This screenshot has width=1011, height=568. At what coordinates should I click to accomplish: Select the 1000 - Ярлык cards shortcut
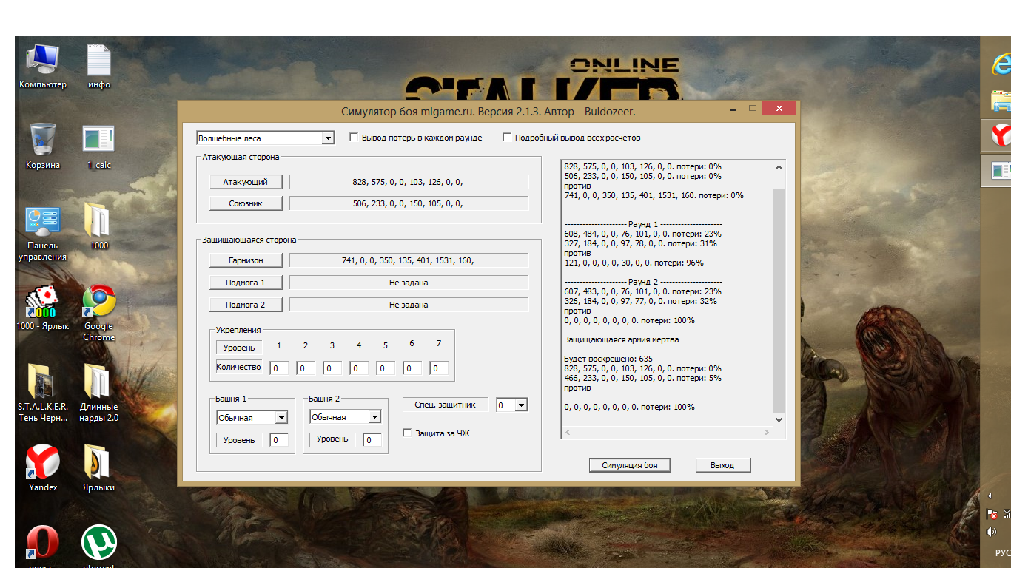(42, 307)
